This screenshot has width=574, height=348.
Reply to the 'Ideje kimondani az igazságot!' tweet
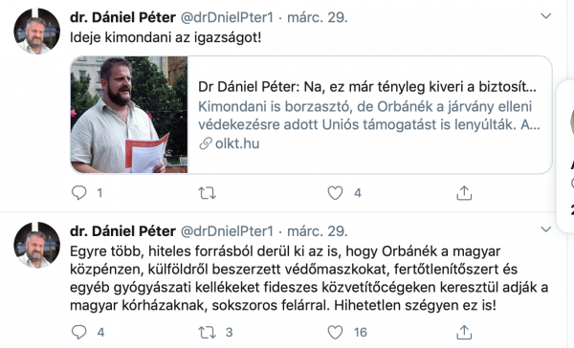tap(78, 192)
